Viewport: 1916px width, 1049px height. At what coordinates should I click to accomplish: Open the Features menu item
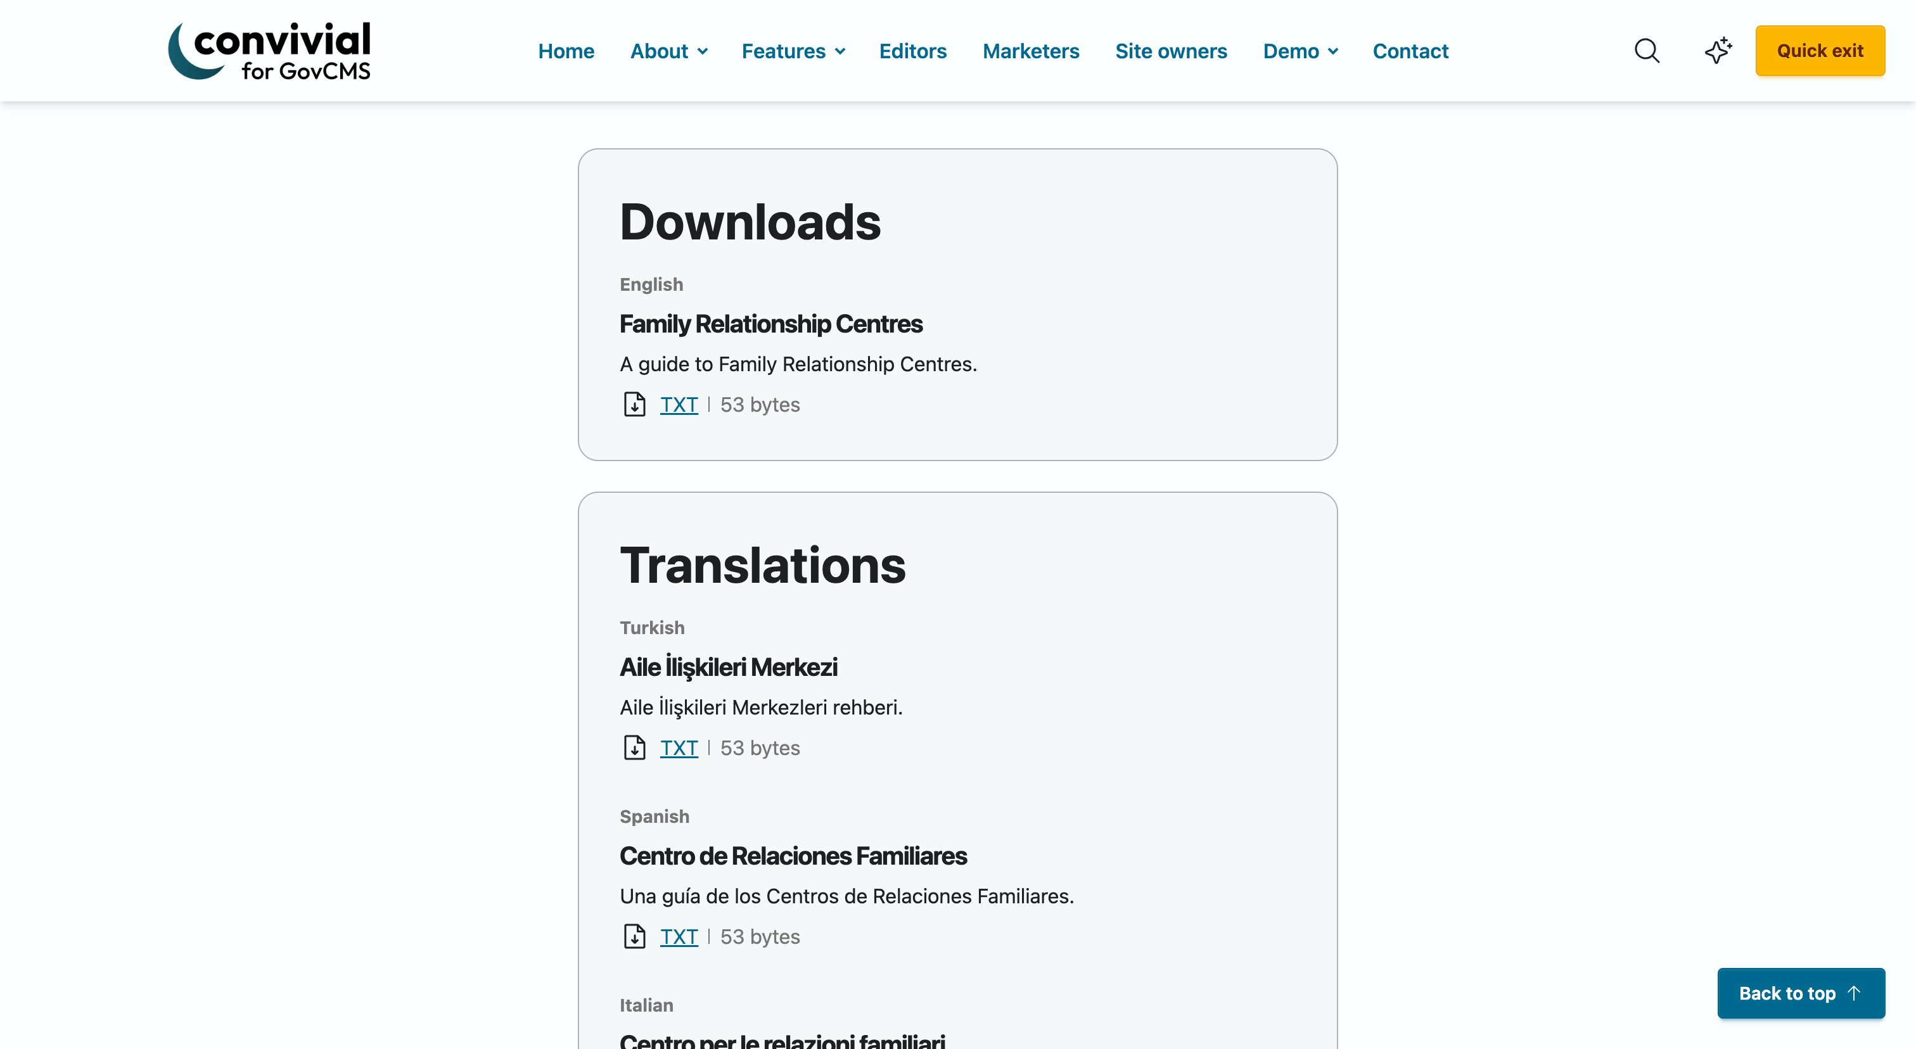[x=783, y=51]
